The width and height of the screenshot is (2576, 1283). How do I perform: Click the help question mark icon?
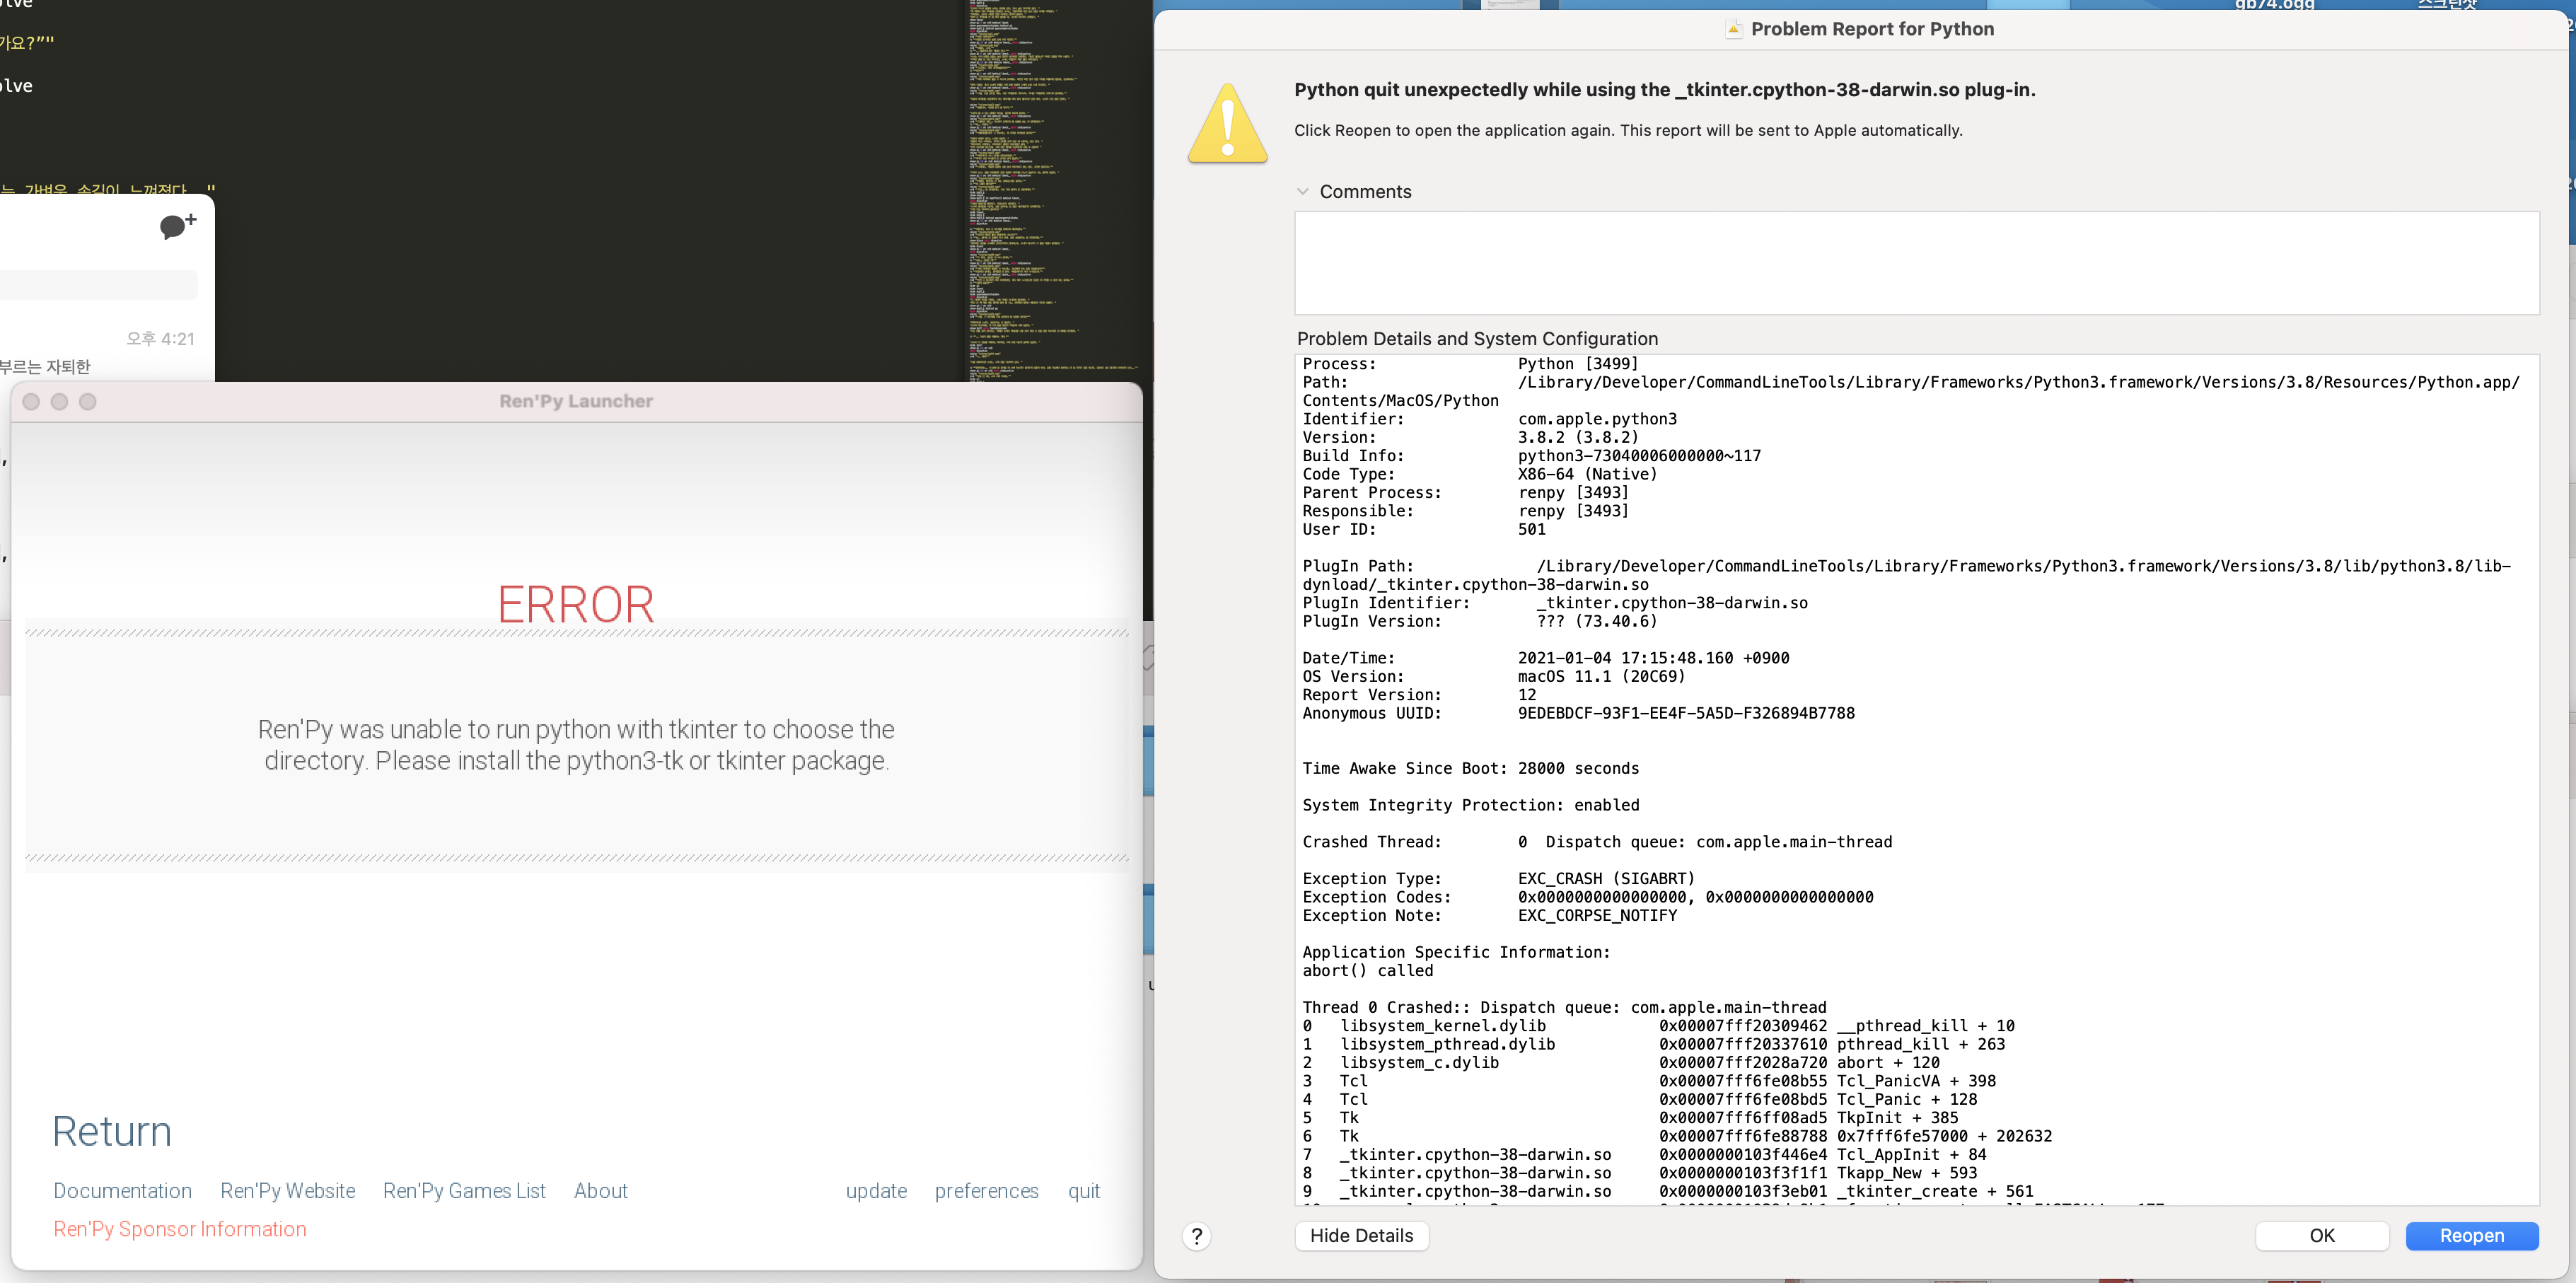[1196, 1236]
